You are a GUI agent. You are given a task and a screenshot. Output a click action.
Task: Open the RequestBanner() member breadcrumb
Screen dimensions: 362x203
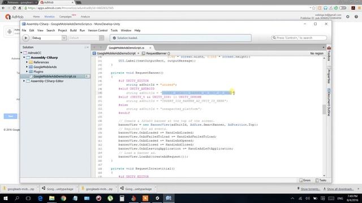point(156,54)
